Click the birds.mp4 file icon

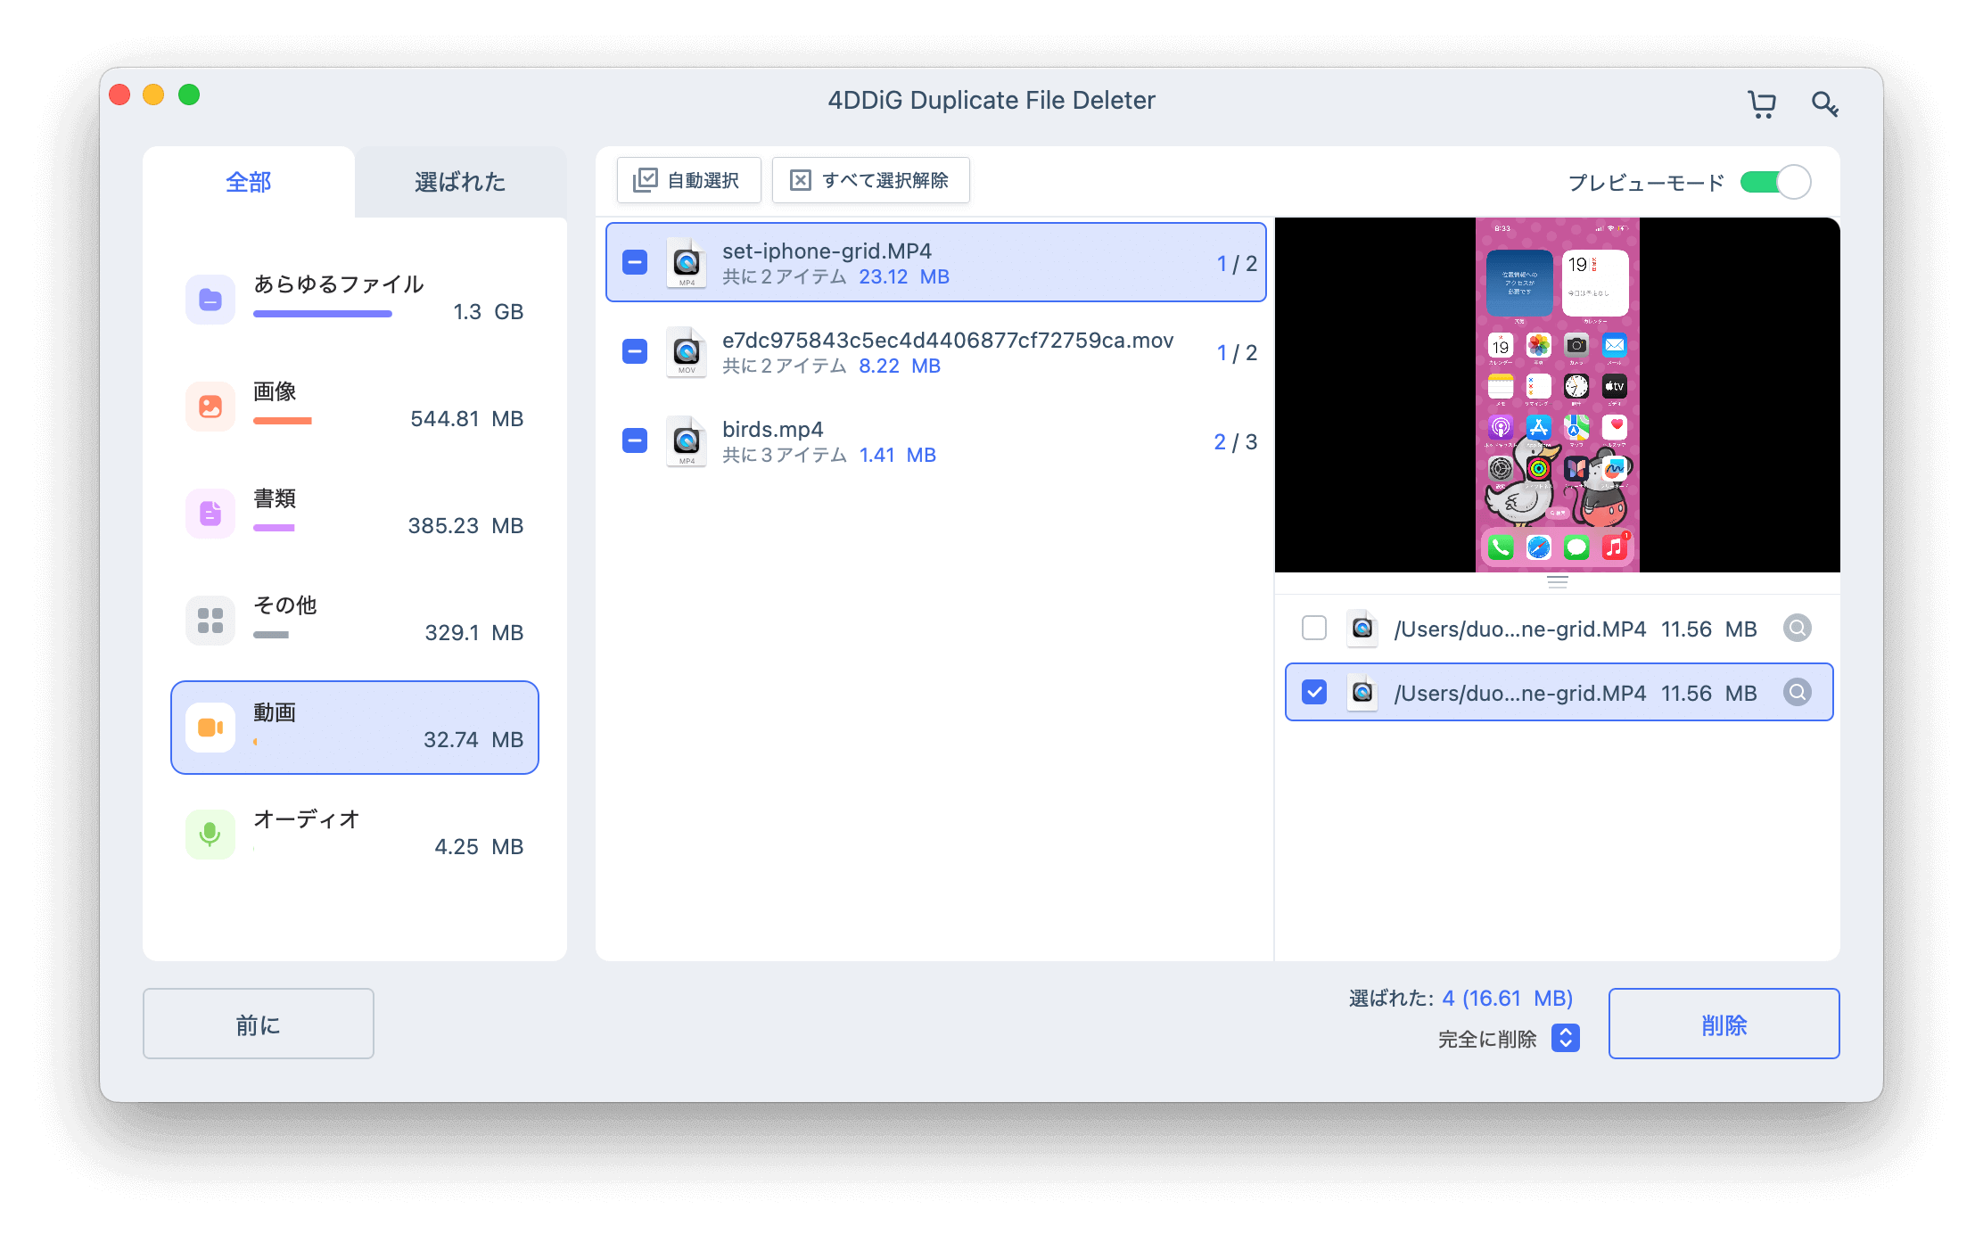pyautogui.click(x=687, y=441)
